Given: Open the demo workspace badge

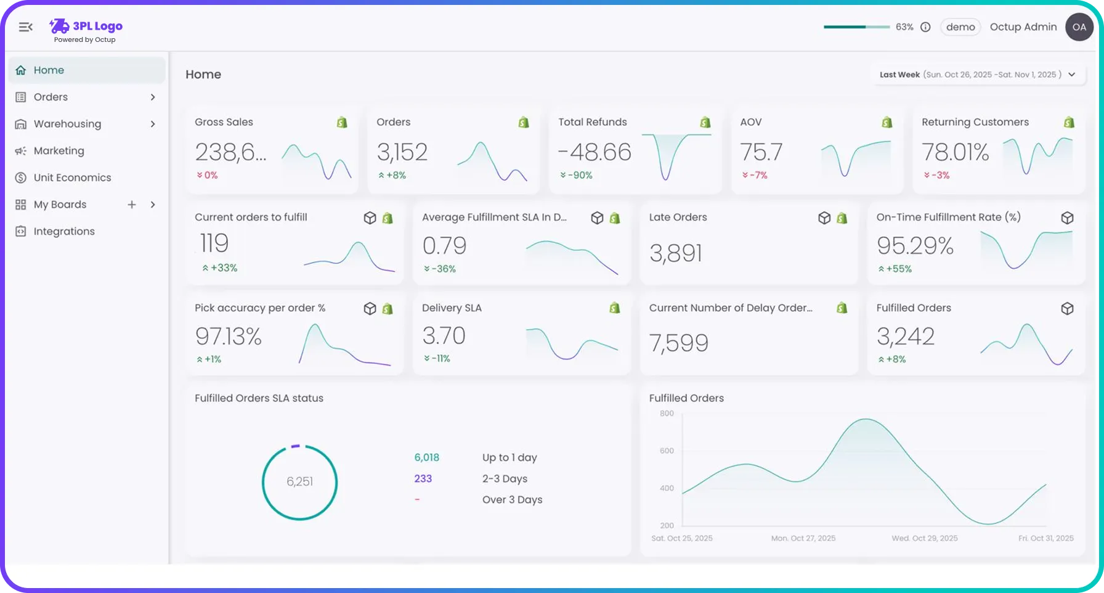Looking at the screenshot, I should 960,27.
